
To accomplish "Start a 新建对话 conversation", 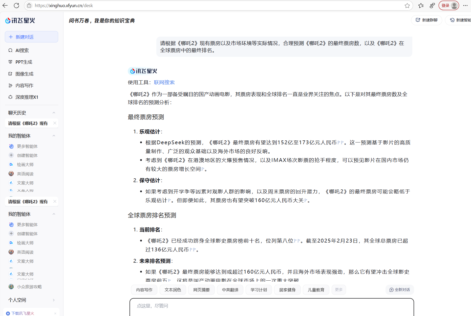I will pyautogui.click(x=31, y=37).
